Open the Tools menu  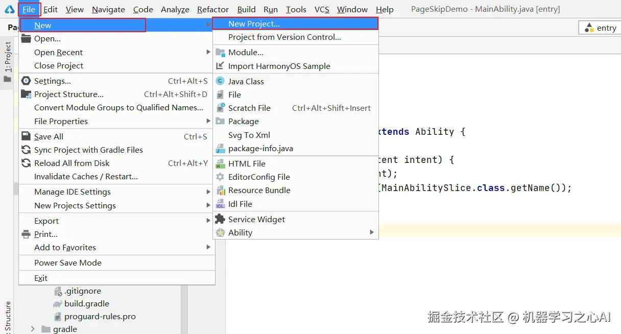tap(296, 9)
